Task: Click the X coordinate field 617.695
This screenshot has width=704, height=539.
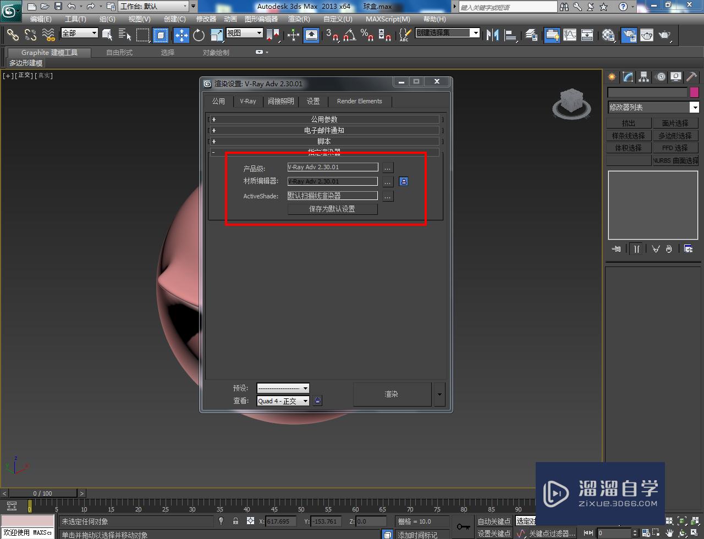Action: click(281, 521)
